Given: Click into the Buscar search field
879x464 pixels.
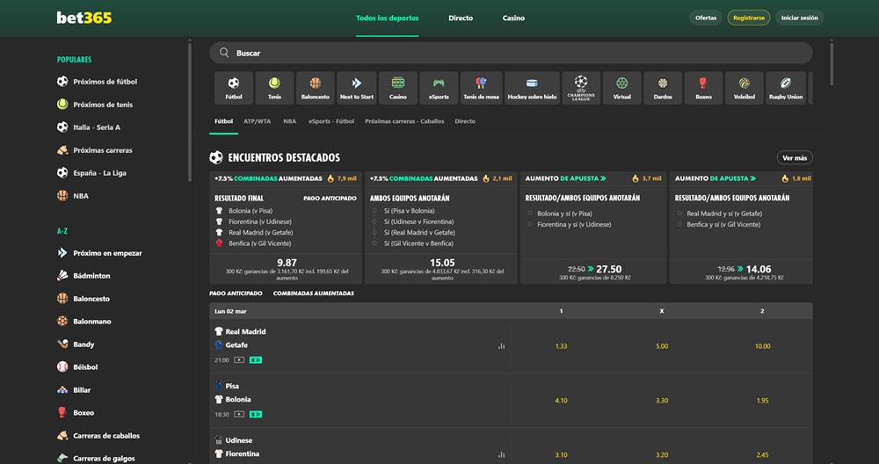Looking at the screenshot, I should click(511, 53).
